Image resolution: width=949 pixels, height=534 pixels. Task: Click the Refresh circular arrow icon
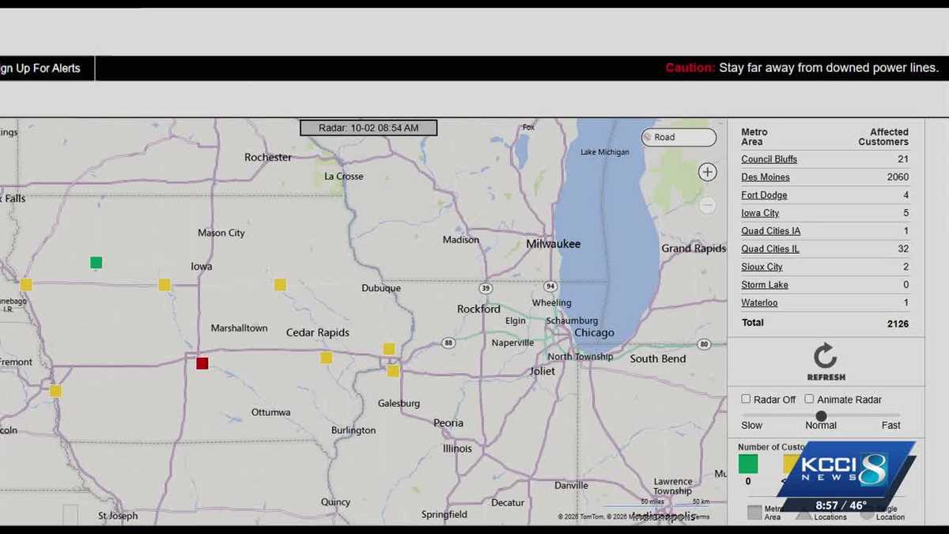pyautogui.click(x=826, y=356)
